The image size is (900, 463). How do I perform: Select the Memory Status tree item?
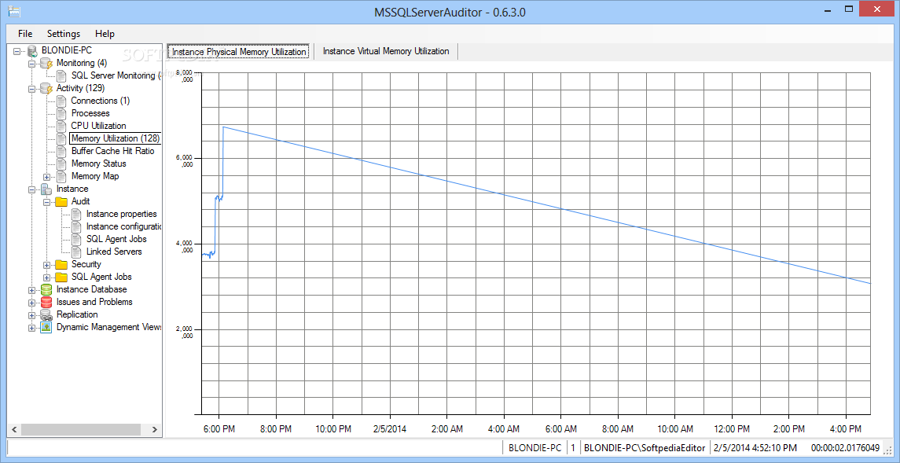point(99,164)
